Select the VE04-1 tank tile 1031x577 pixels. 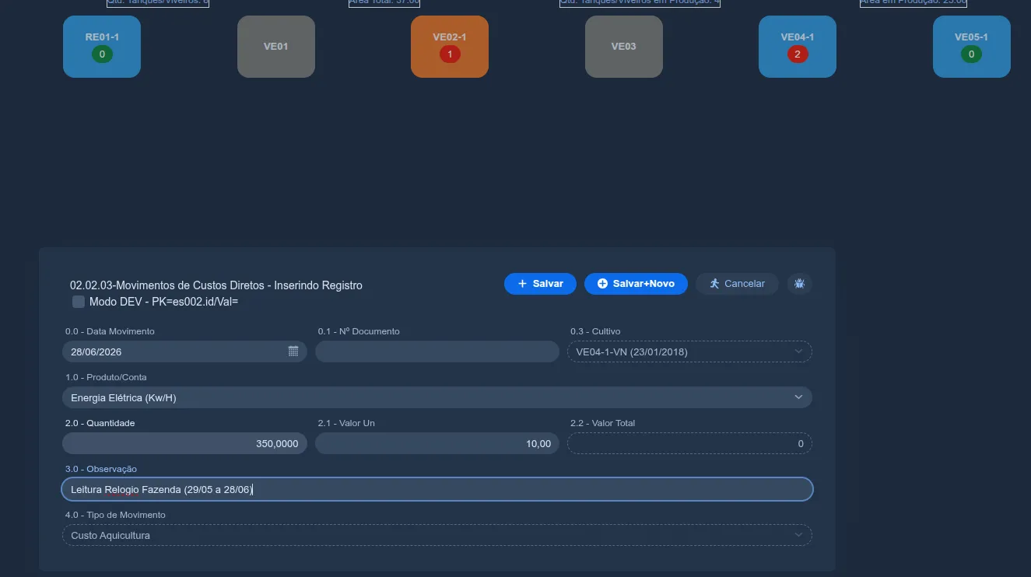click(x=798, y=47)
